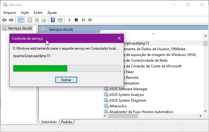Minimize the Serviços window
Viewport: 209px width, 132px height.
pos(174,5)
